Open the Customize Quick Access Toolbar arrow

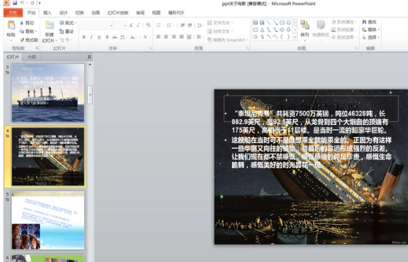point(40,3)
